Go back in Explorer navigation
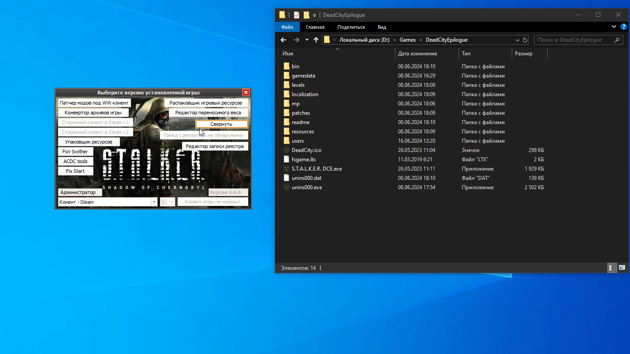Screen dimensions: 630x354 (x=284, y=40)
